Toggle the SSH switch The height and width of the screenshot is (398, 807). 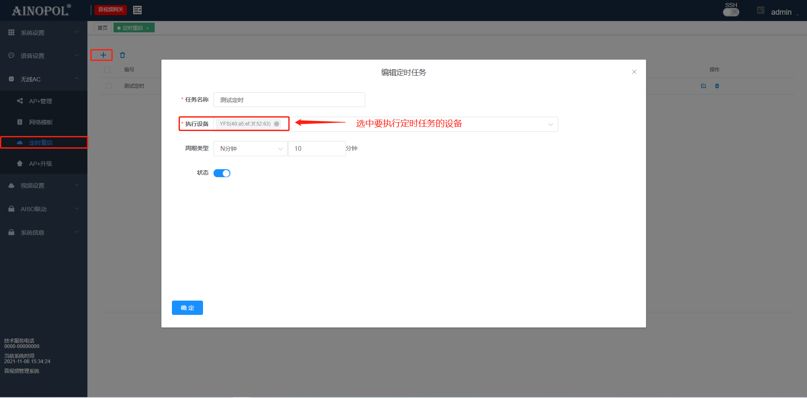click(731, 12)
